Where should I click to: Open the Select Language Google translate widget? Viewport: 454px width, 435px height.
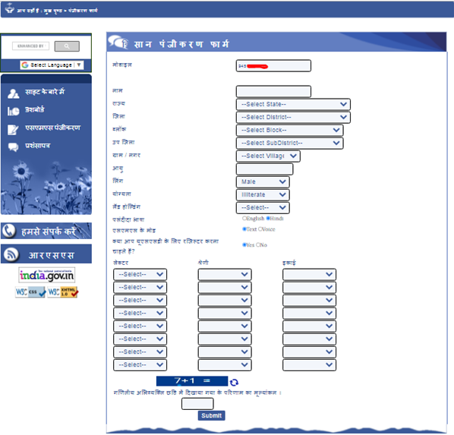tap(52, 65)
